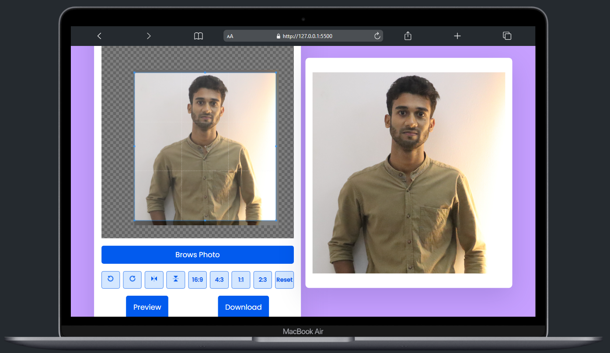Image resolution: width=610 pixels, height=353 pixels.
Task: Click the top-center crop box handle
Action: click(205, 73)
